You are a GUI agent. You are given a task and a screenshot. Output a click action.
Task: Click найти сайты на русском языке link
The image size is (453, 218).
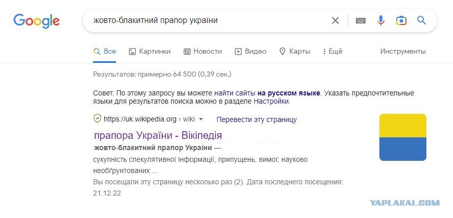pos(267,93)
